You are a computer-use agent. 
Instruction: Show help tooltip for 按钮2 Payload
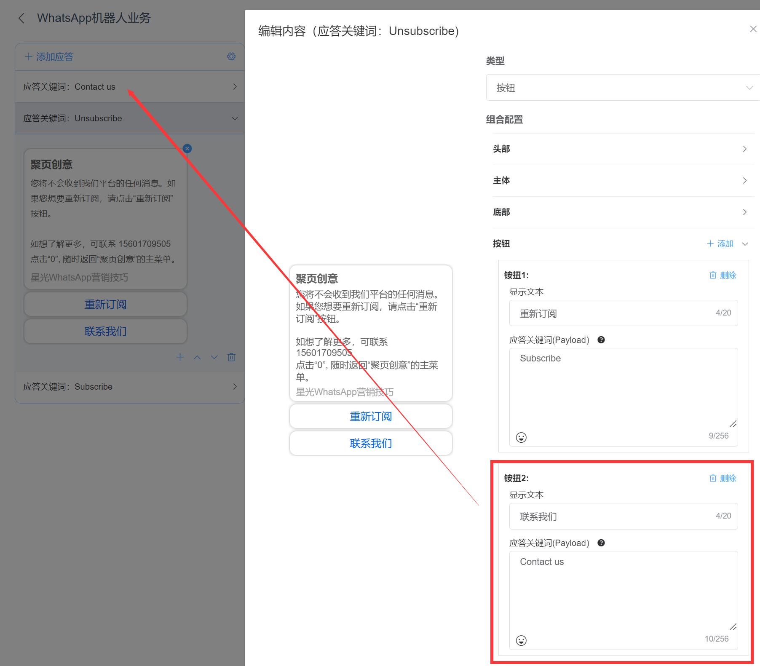click(601, 543)
